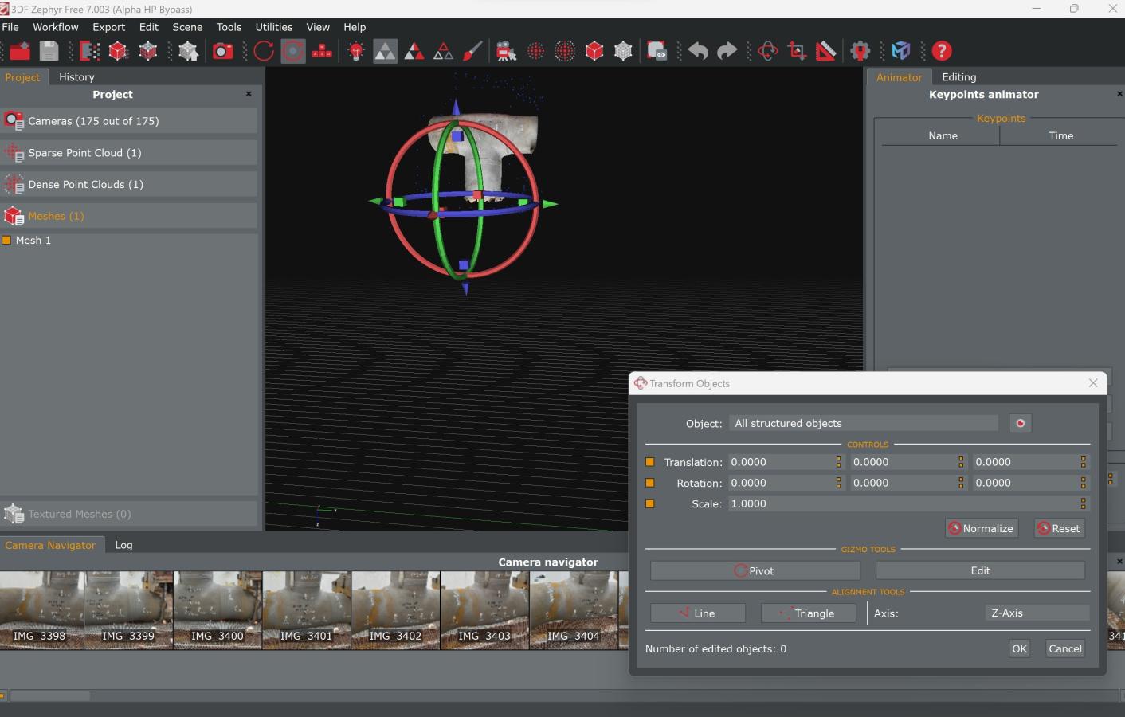Screen dimensions: 1125x717
Task: Click the Normalize button
Action: tap(981, 528)
